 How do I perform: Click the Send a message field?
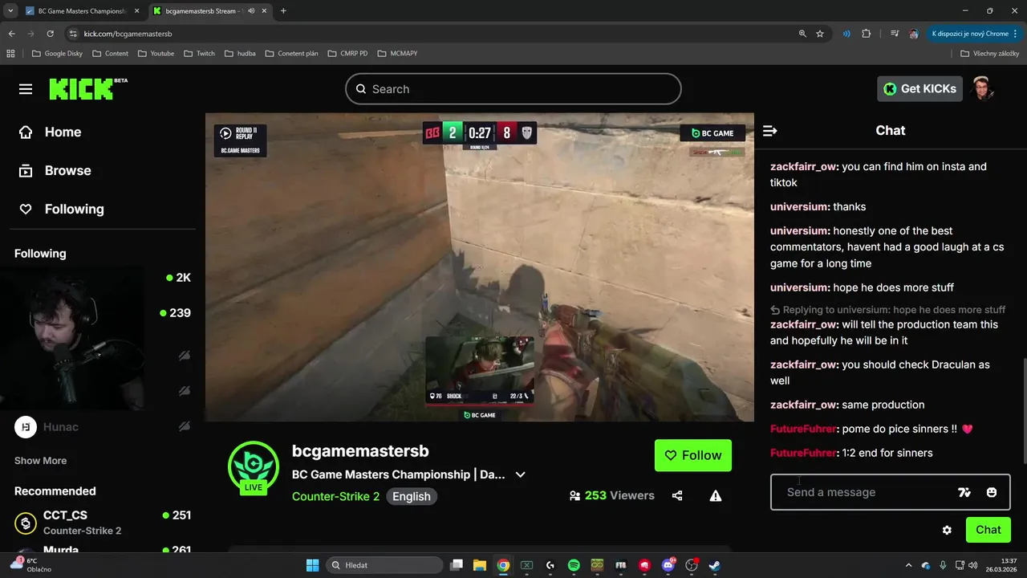(x=891, y=492)
